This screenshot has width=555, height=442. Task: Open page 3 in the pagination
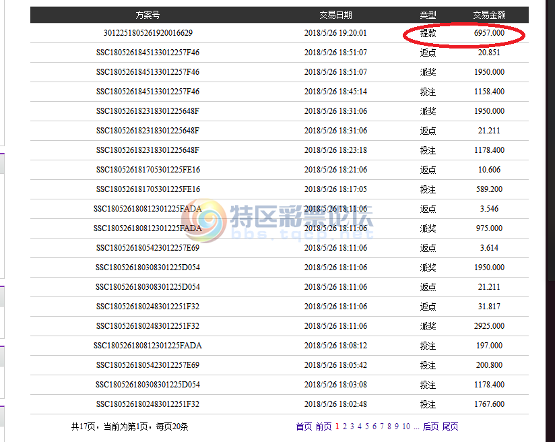(352, 427)
